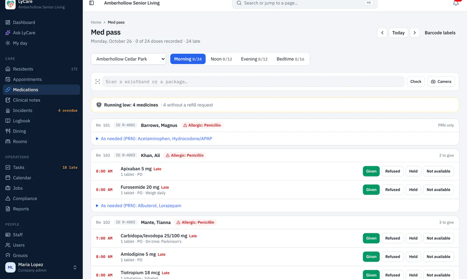Open Clinical notes
Screen dimensions: 467x279
coord(41,100)
